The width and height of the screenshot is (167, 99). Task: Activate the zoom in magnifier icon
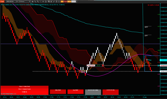tap(38, 2)
